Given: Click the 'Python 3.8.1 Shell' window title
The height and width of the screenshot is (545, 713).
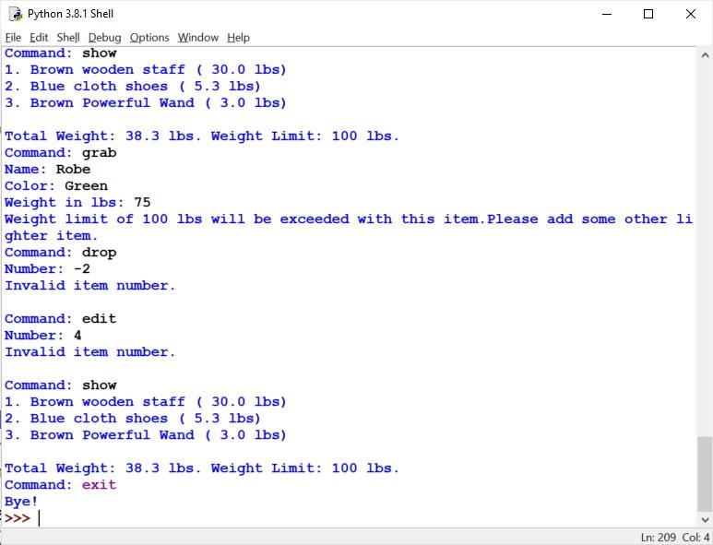Looking at the screenshot, I should (70, 14).
